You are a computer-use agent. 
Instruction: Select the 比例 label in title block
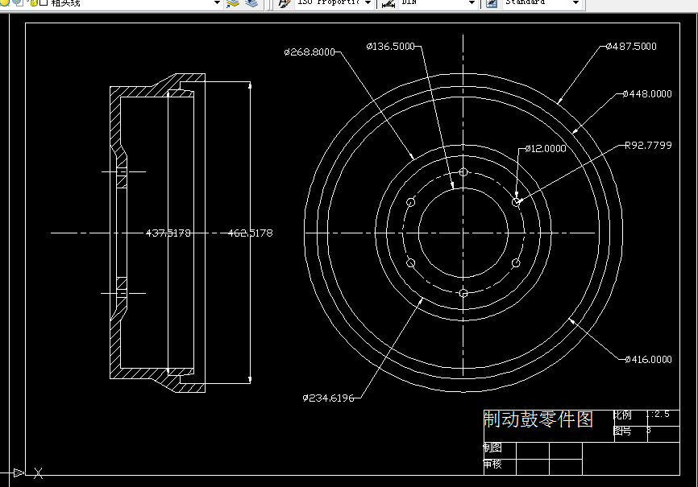tap(622, 415)
